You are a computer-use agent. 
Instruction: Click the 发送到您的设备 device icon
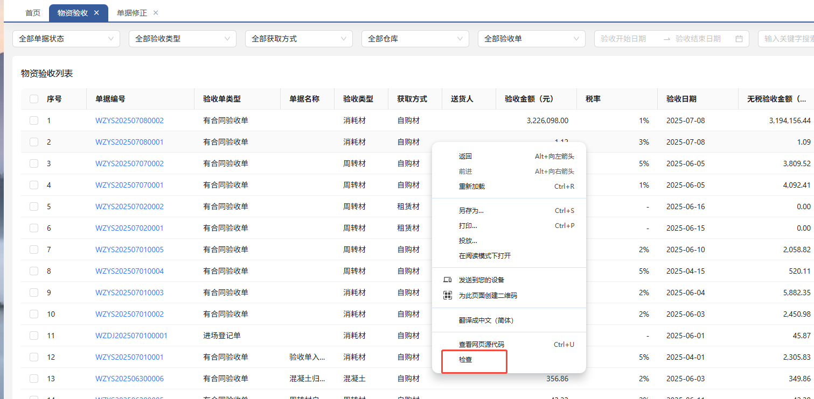pyautogui.click(x=447, y=280)
